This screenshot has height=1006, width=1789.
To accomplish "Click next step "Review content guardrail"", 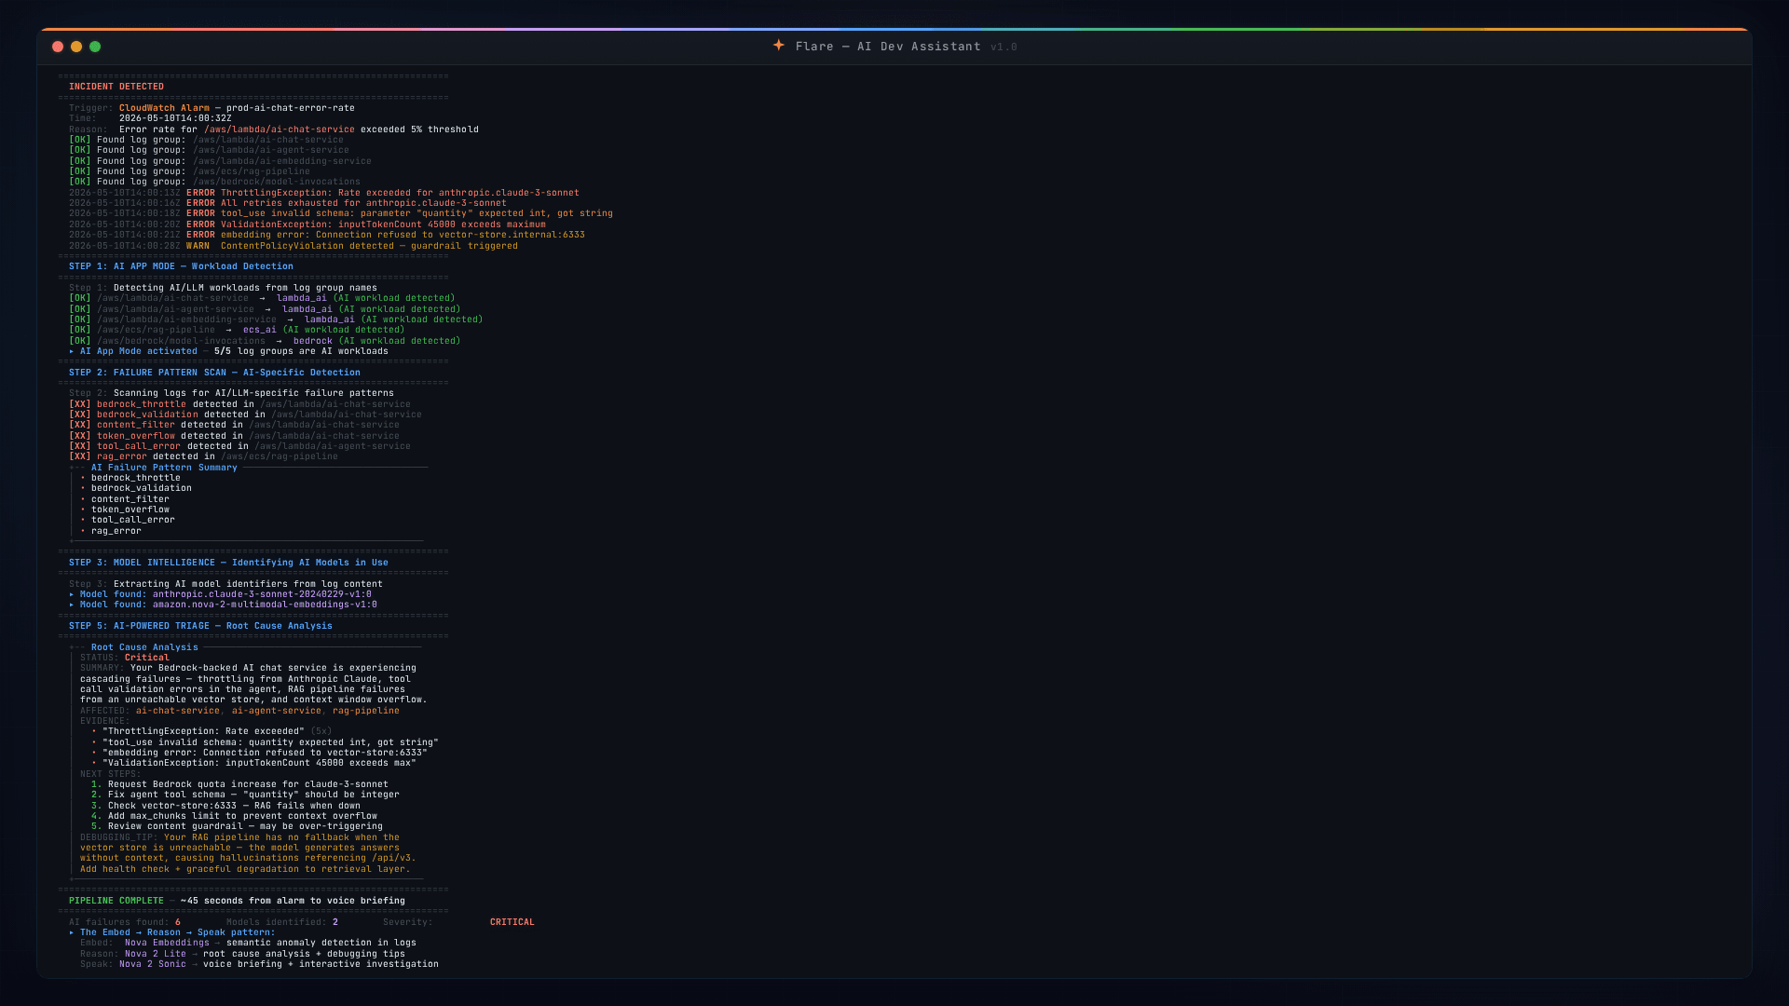I will tap(245, 826).
